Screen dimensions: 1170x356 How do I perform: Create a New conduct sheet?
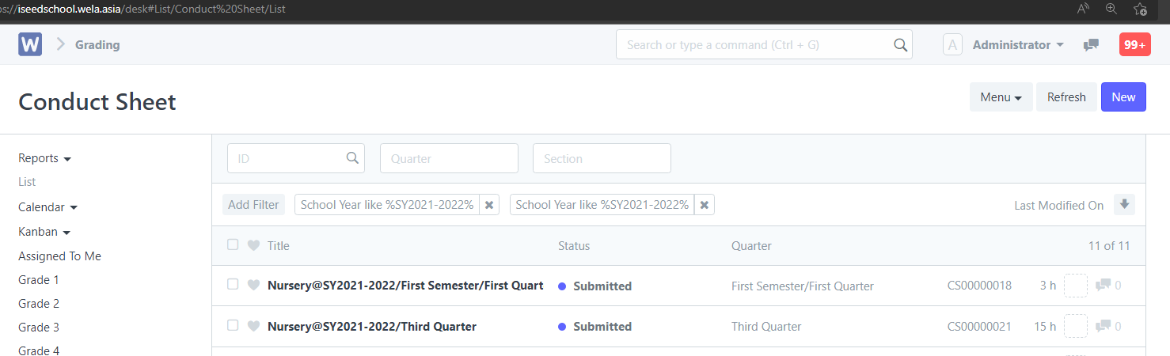(1123, 97)
